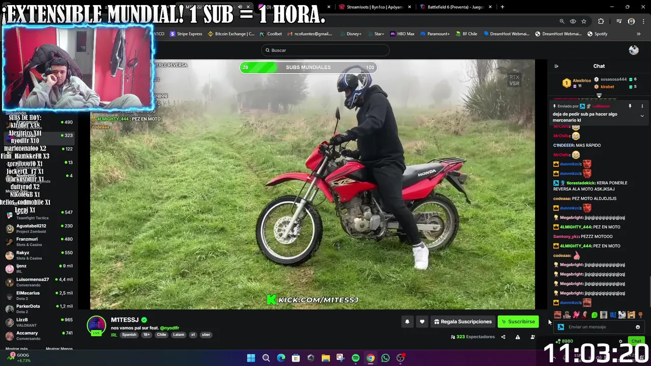Click the Buscar search field

point(325,50)
